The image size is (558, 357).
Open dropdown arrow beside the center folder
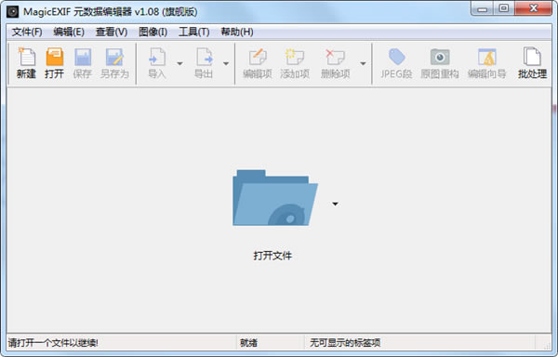tap(335, 205)
